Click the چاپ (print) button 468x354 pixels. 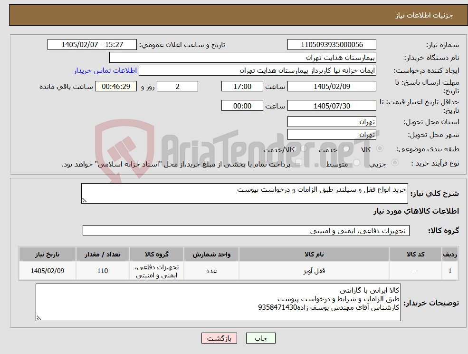coord(260,338)
